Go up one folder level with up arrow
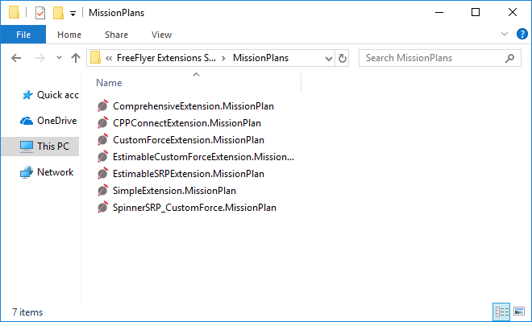The width and height of the screenshot is (532, 322). [76, 58]
